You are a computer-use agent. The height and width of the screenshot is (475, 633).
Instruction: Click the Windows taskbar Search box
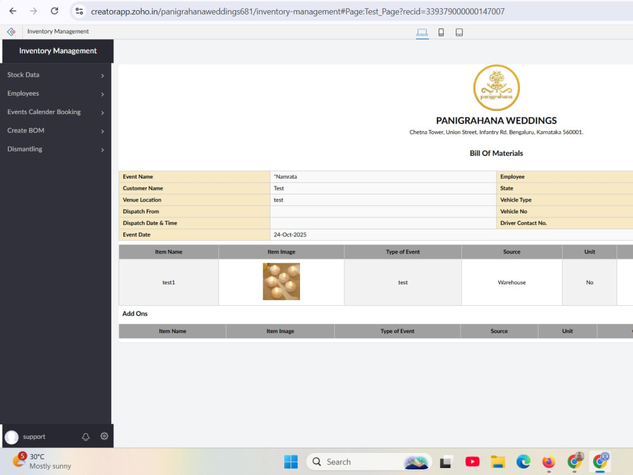[x=369, y=462]
